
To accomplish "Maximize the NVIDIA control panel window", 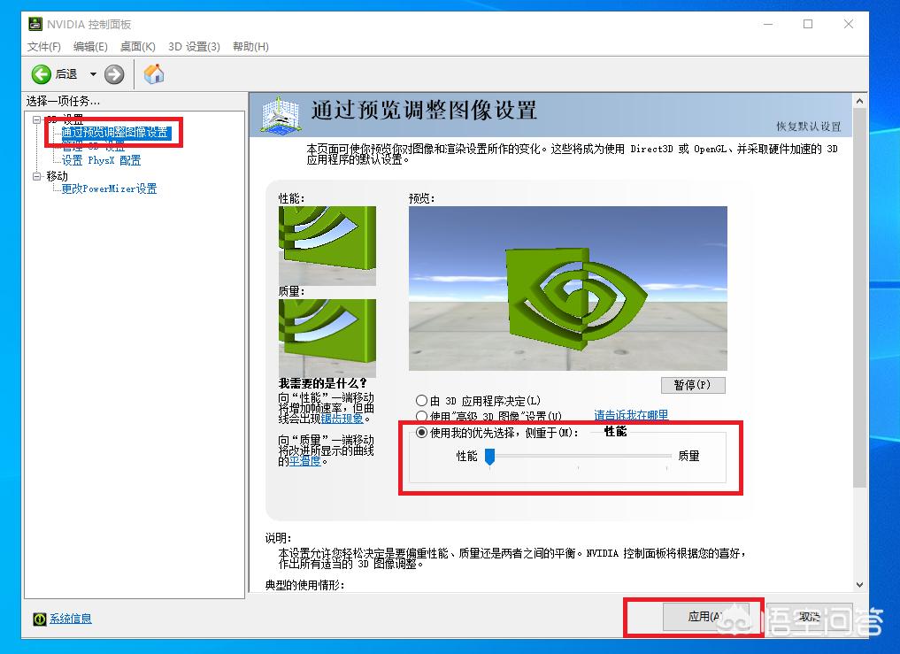I will [808, 24].
